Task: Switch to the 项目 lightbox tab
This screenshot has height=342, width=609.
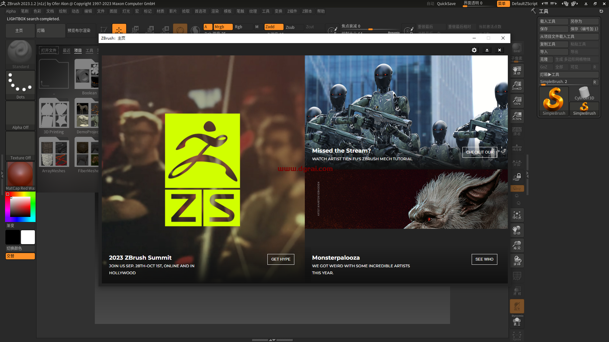Action: [78, 50]
